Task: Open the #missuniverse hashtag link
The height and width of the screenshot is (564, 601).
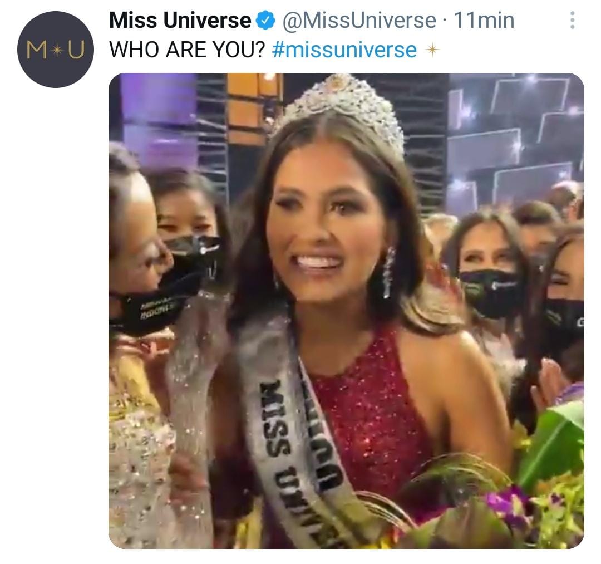Action: (x=344, y=50)
